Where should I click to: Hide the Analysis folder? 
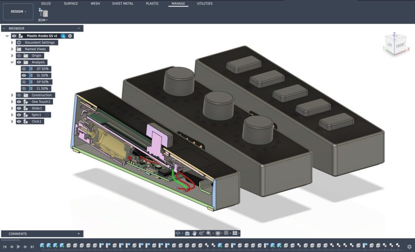tap(19, 62)
